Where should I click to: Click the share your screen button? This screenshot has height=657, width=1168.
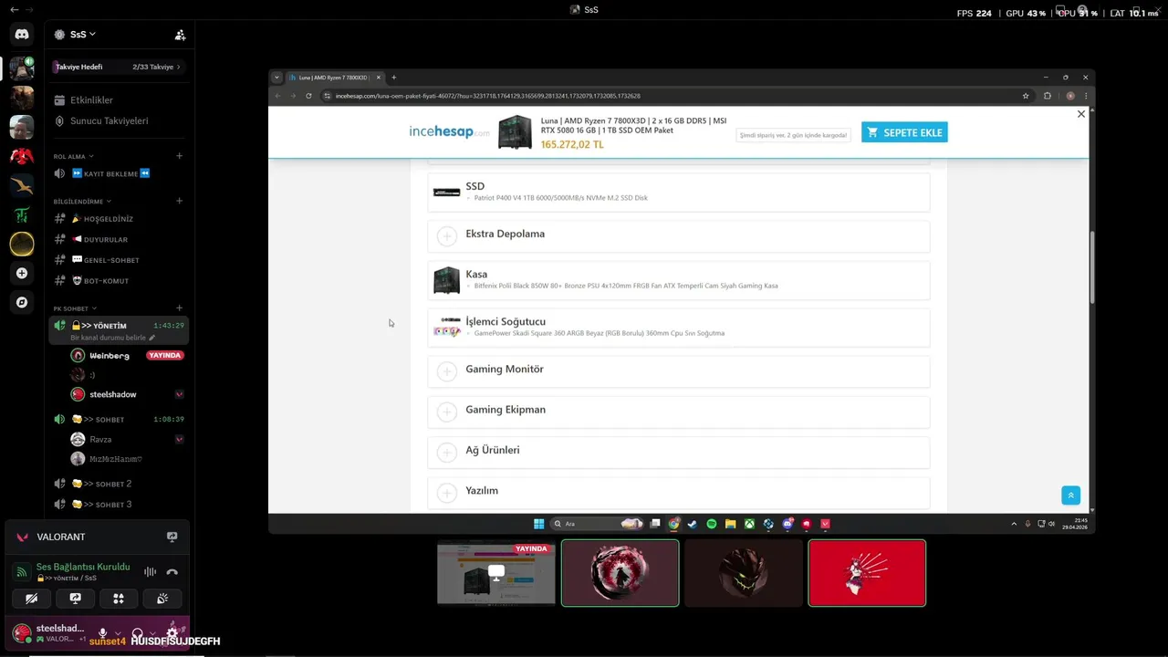pyautogui.click(x=75, y=599)
